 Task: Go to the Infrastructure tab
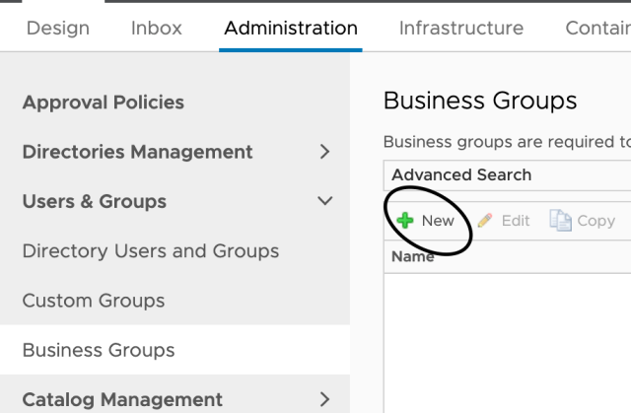click(x=461, y=28)
